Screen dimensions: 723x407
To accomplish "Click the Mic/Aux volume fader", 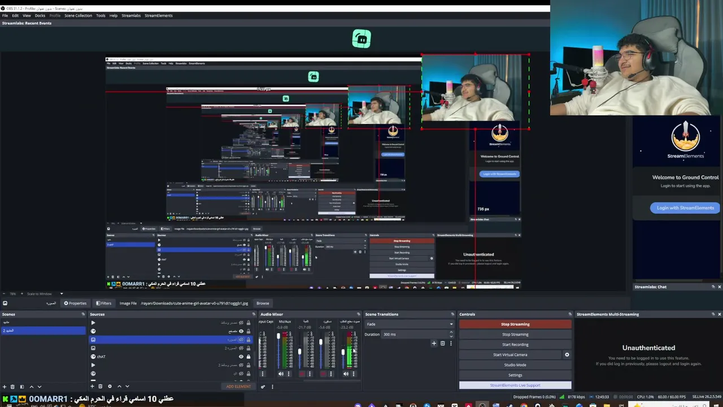I will 278,337.
